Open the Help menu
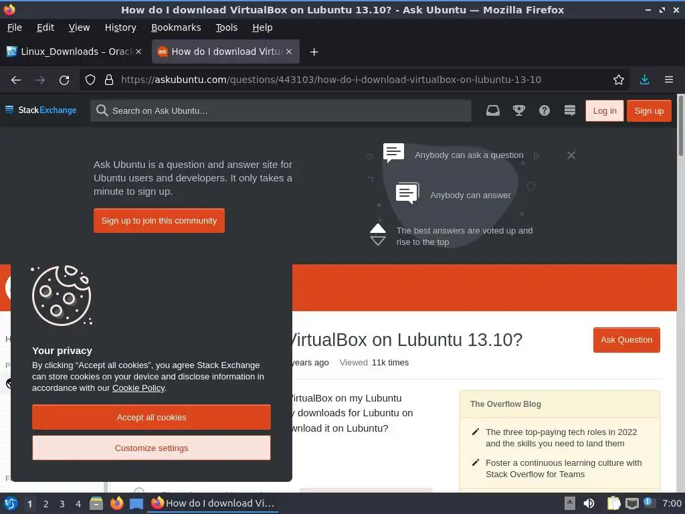This screenshot has height=514, width=685. tap(262, 27)
